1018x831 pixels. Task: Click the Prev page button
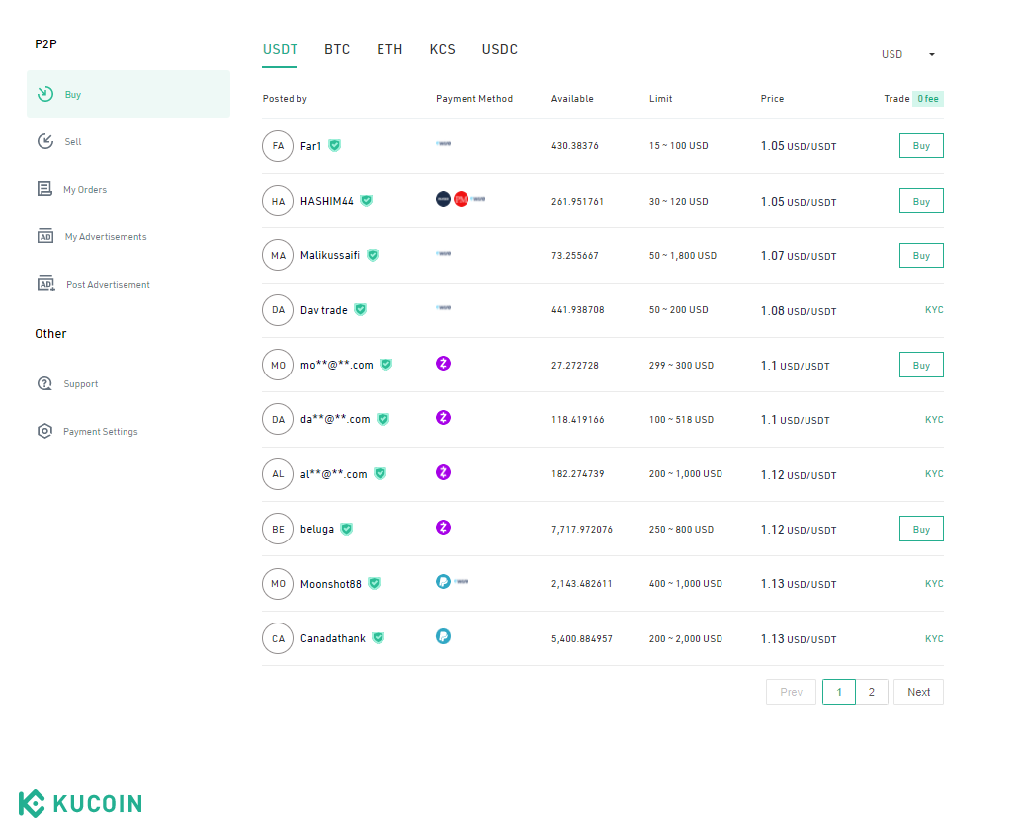coord(791,692)
